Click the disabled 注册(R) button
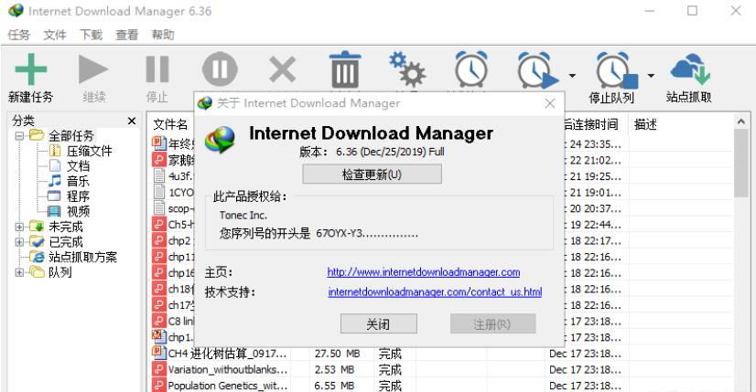Screen dimensions: 756x392 [492, 324]
